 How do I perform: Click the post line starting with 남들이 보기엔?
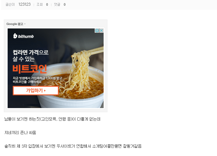coord(52,119)
